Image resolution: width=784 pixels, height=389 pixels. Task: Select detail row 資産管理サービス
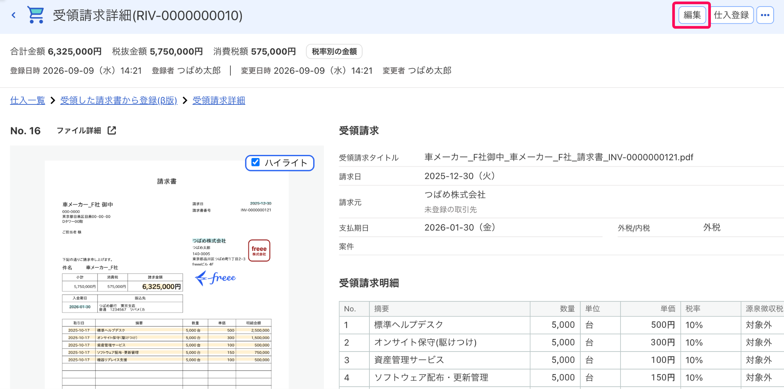click(x=561, y=360)
